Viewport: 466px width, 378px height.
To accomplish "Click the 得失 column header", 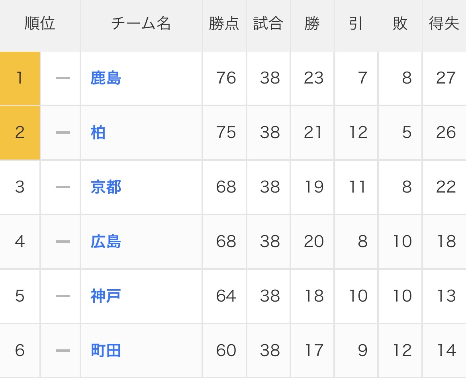I will point(444,24).
